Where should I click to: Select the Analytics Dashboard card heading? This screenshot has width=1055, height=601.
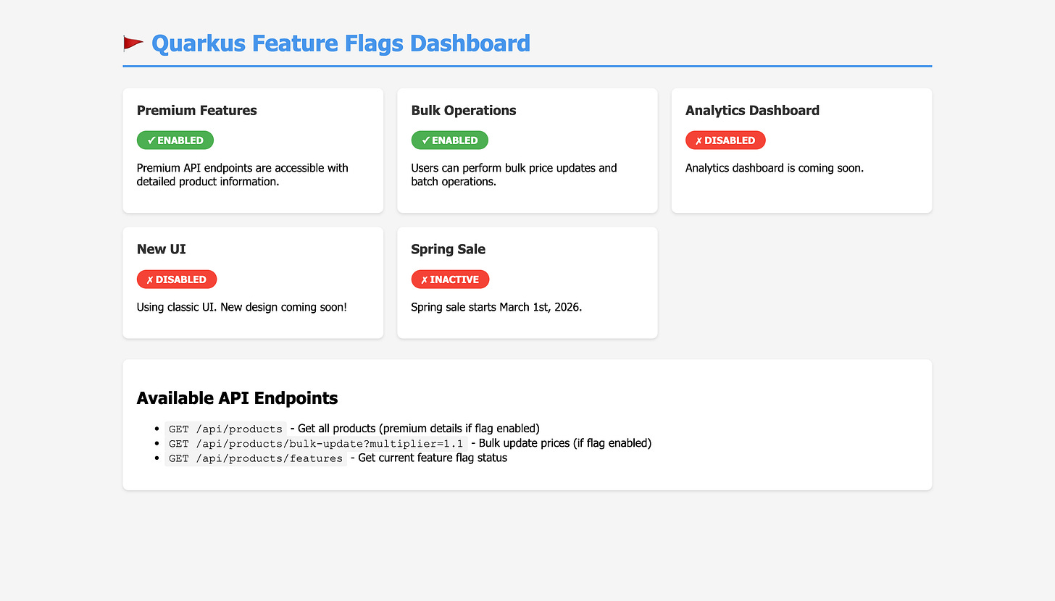coord(752,111)
